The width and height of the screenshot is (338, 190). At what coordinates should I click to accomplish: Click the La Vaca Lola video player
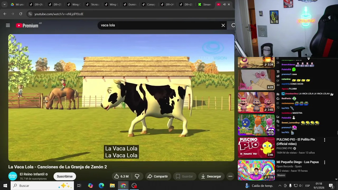121,98
